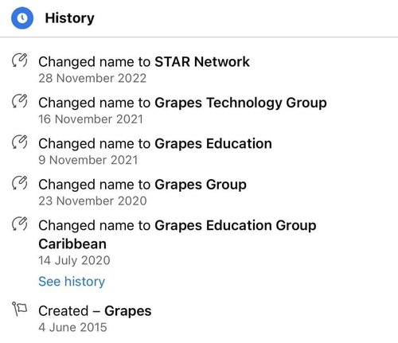
Task: Click the date 28 November 2022
Action: (x=92, y=78)
